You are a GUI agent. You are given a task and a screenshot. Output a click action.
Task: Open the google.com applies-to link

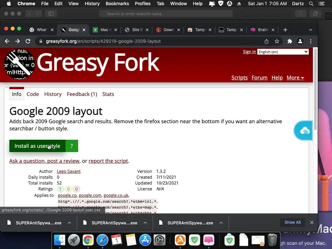[90, 196]
